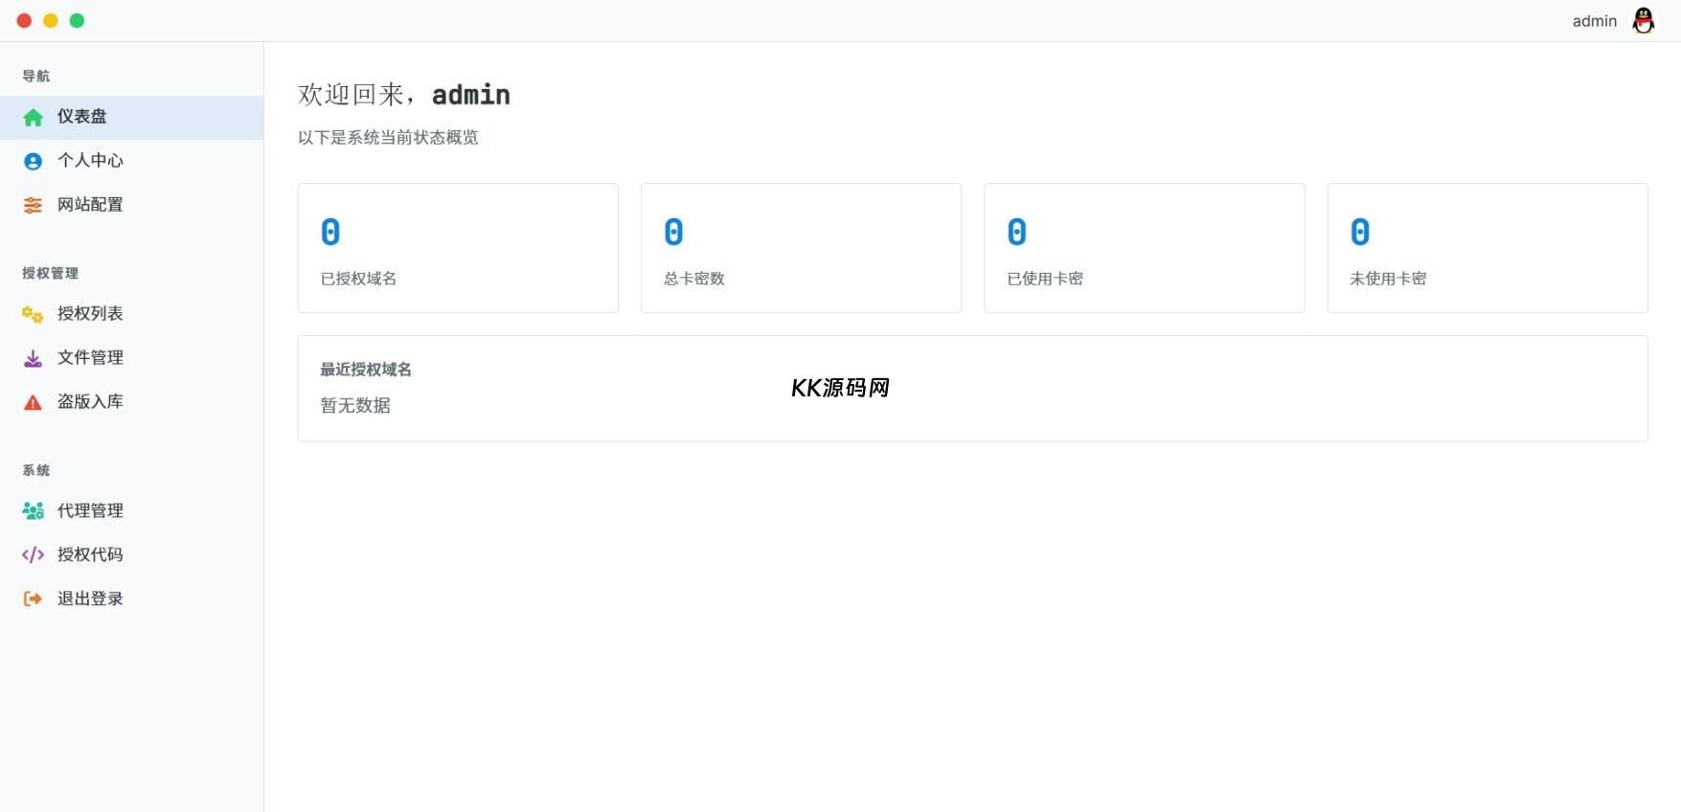Viewport: 1681px width, 812px height.
Task: Click the orange sliders icon for 网站配置
Action: click(33, 205)
